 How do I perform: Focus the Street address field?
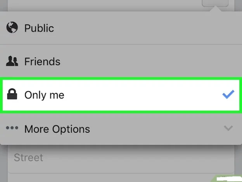(x=121, y=158)
